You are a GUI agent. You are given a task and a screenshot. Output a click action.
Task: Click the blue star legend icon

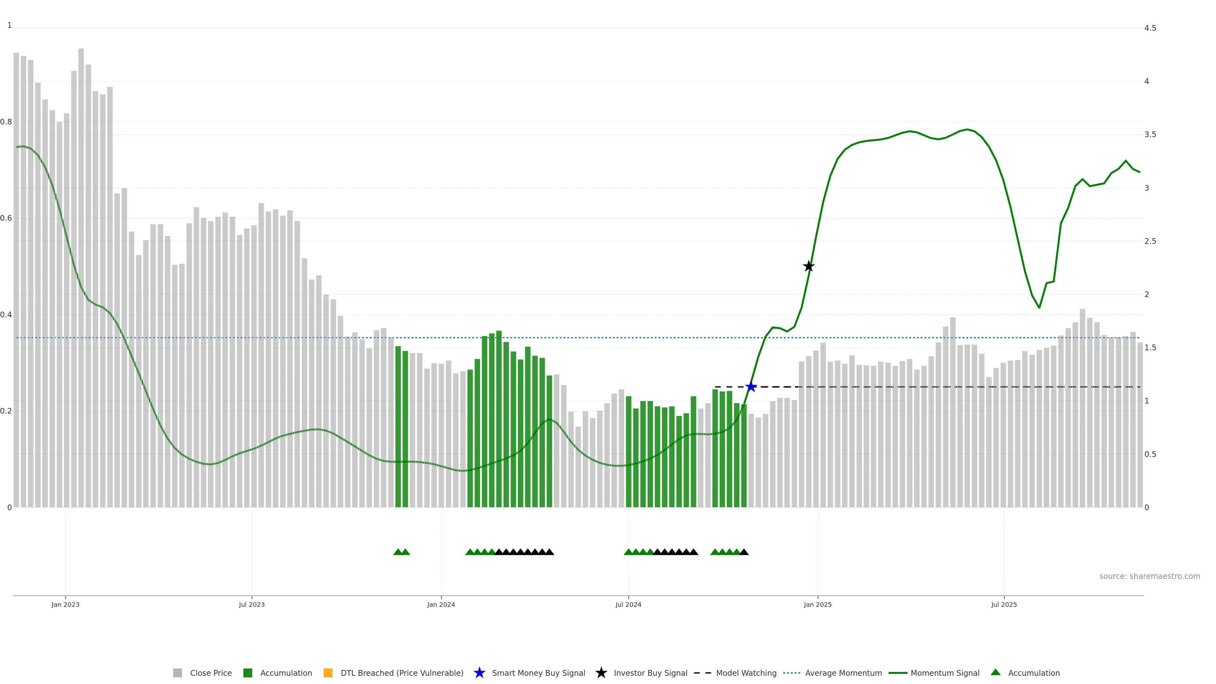pyautogui.click(x=479, y=673)
